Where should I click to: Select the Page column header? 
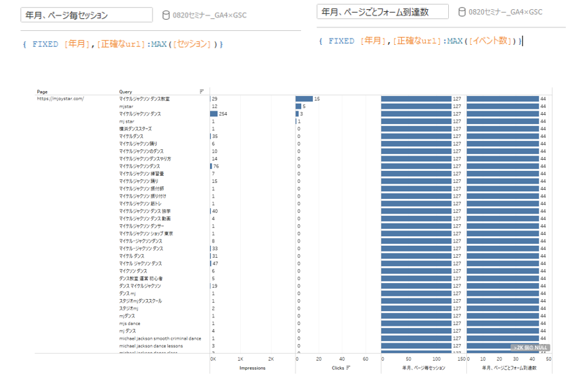point(43,91)
